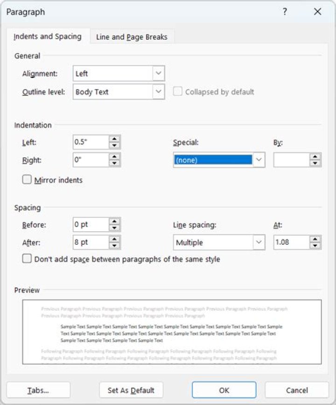
Task: Enable Mirror indents checkbox
Action: (x=27, y=179)
